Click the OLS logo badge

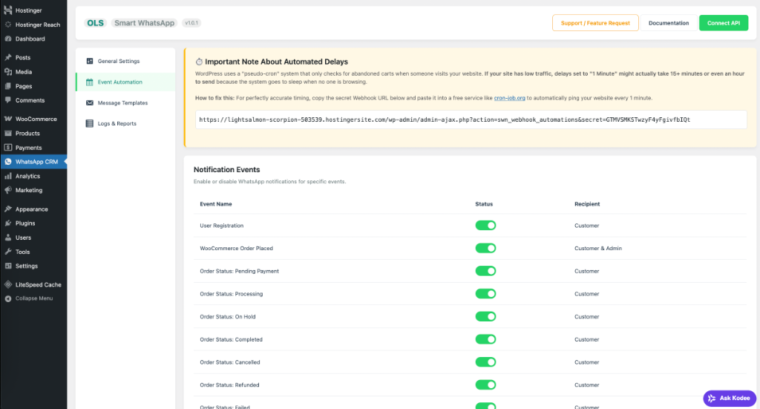(x=96, y=23)
